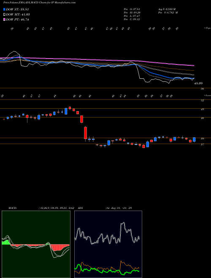The image size is (211, 278).
Task: Click the previous close value 'C: 39.12'
Action: [135, 19]
